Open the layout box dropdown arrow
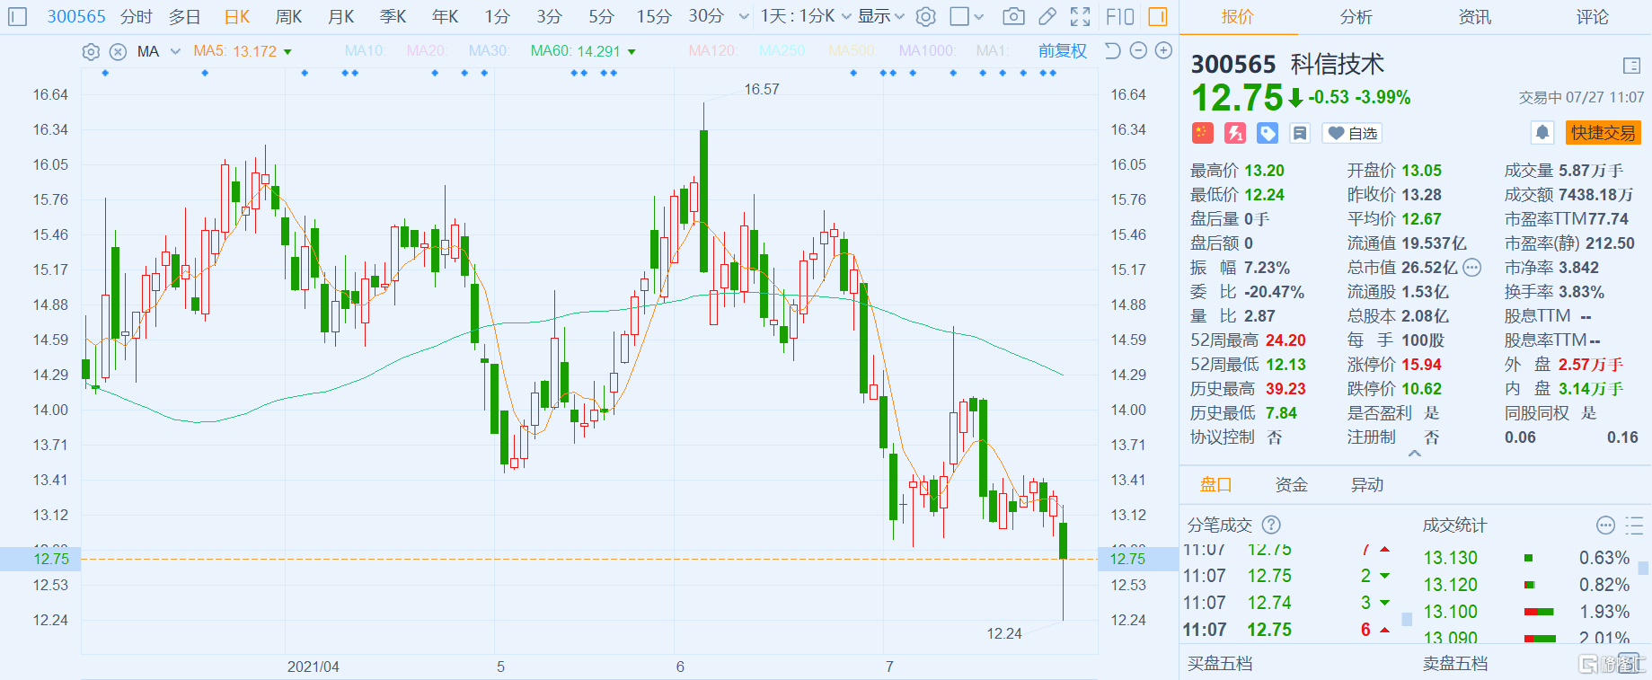1652x680 pixels. [x=979, y=16]
